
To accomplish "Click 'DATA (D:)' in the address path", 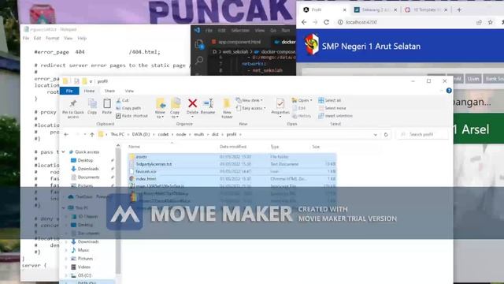I will pyautogui.click(x=141, y=134).
